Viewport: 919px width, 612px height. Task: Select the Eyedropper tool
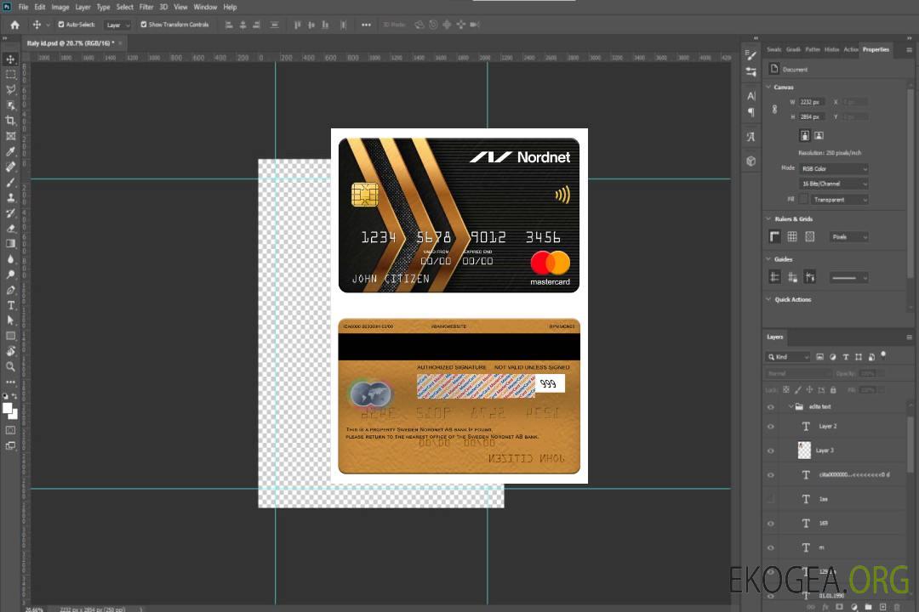(10, 151)
